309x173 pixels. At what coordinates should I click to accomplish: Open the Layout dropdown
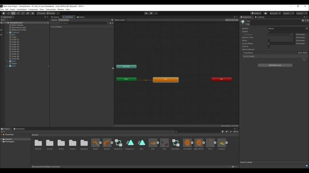click(x=301, y=13)
